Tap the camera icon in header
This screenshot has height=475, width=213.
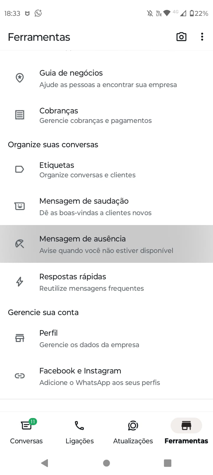click(x=181, y=37)
